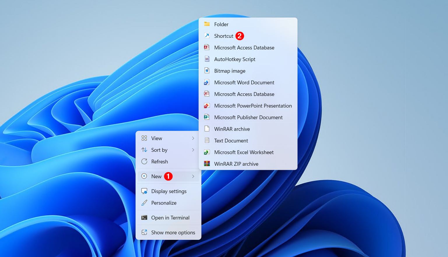Viewport: 448px width, 257px height.
Task: Select the WinRAR archive entry
Action: click(248, 129)
